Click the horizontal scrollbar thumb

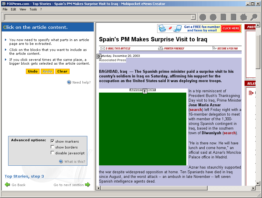pos(154,188)
